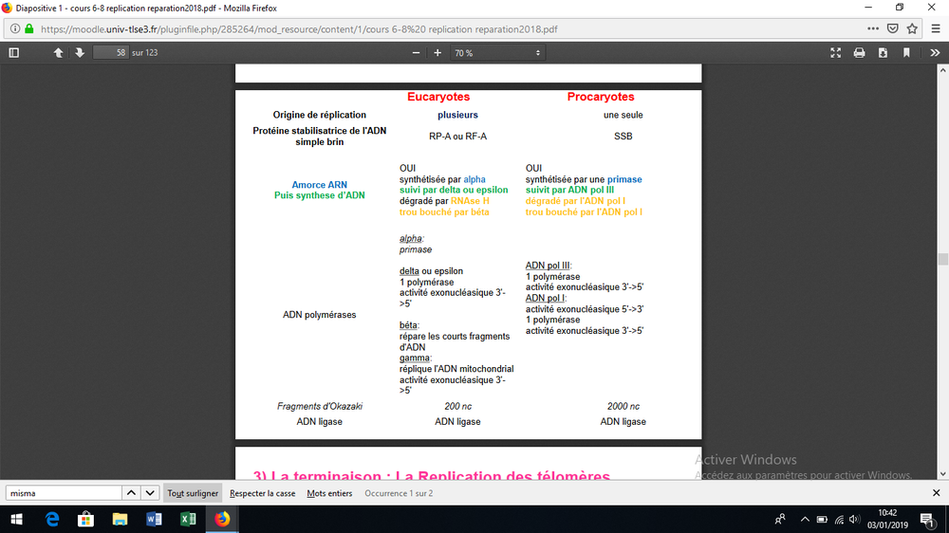
Task: Toggle the PDF sidebar panel
Action: [14, 52]
